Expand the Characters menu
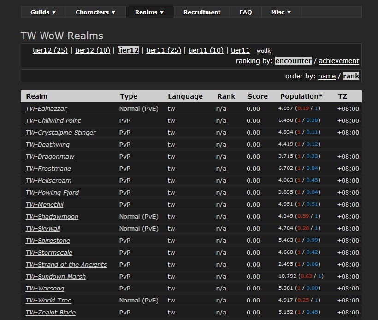 (x=96, y=12)
